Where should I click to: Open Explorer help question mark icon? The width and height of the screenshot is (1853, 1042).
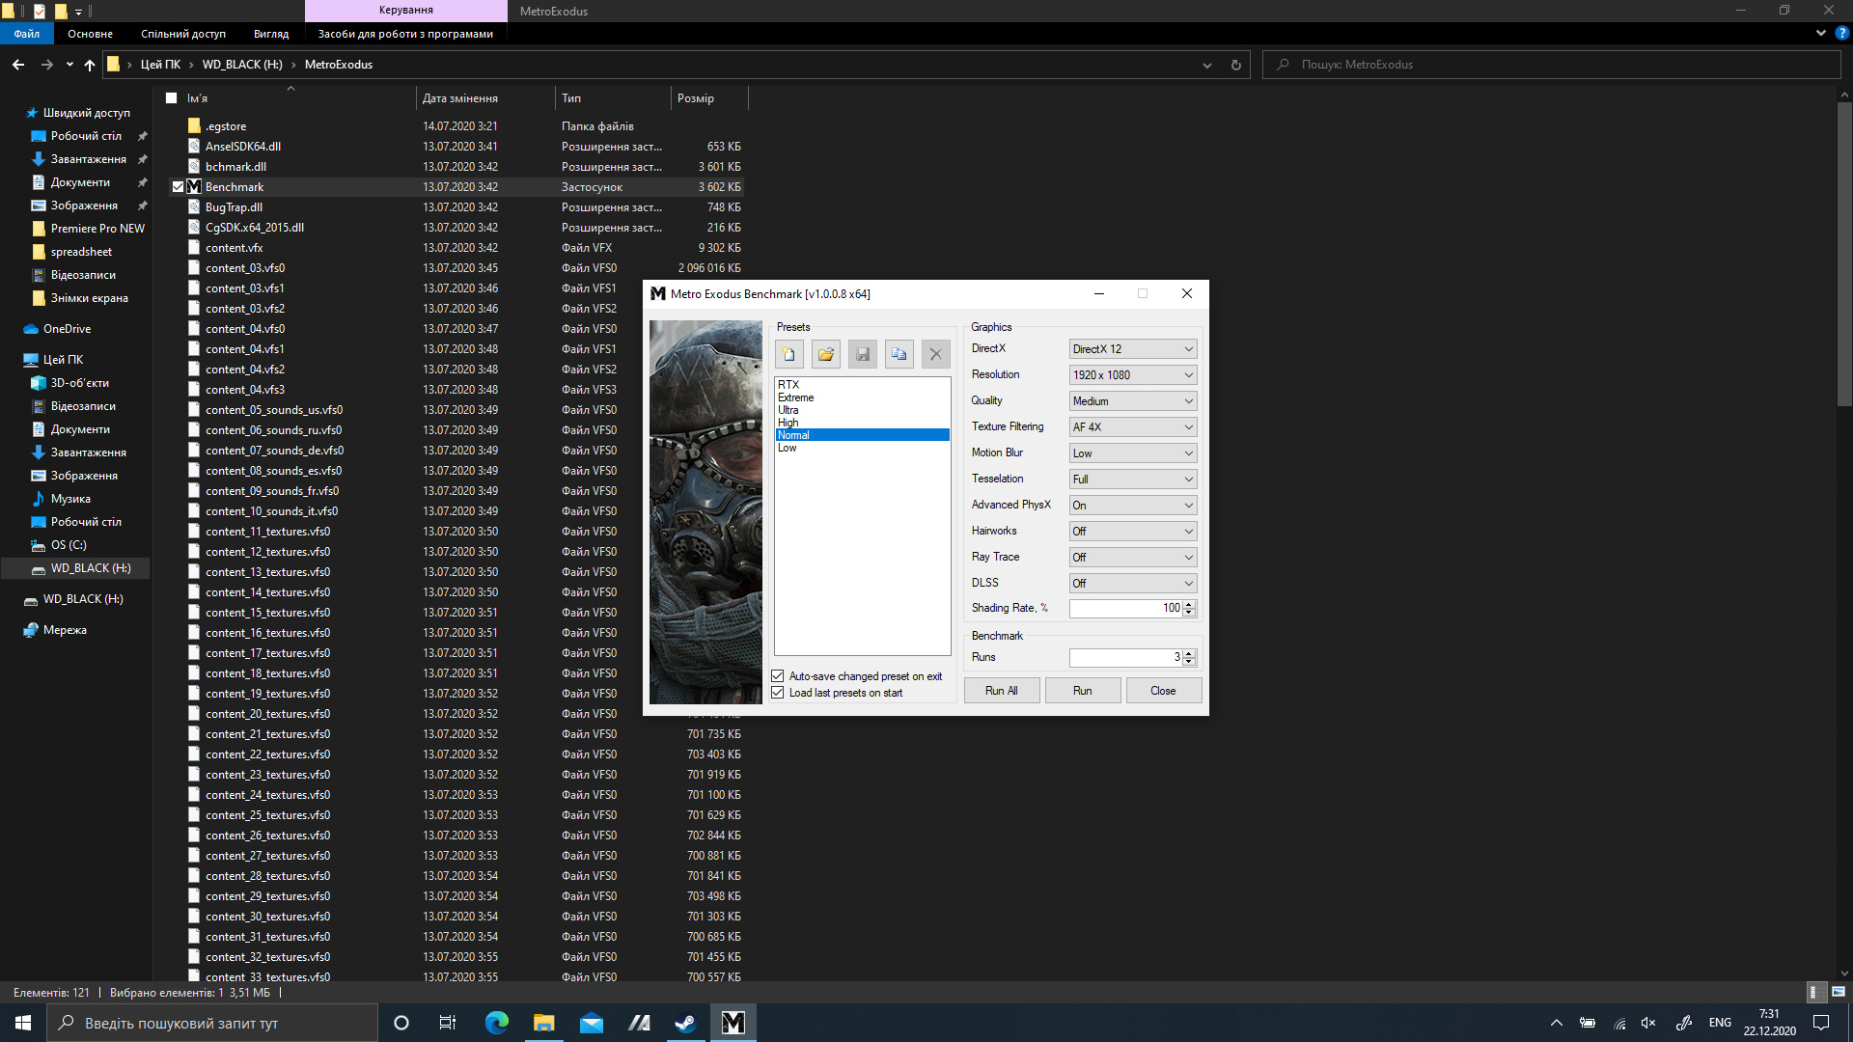[1841, 33]
